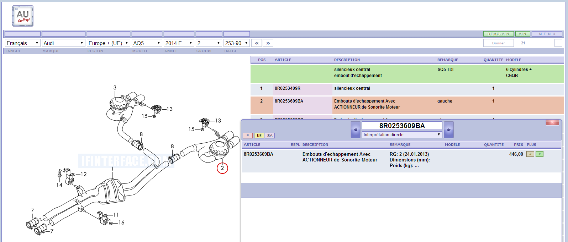The image size is (568, 242).
Task: Open the Langue dropdown showing Français
Action: click(x=22, y=43)
